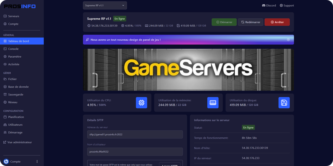The width and height of the screenshot is (333, 166).
Task: Click Nom d'hôte value in server info
Action: [x=255, y=148]
